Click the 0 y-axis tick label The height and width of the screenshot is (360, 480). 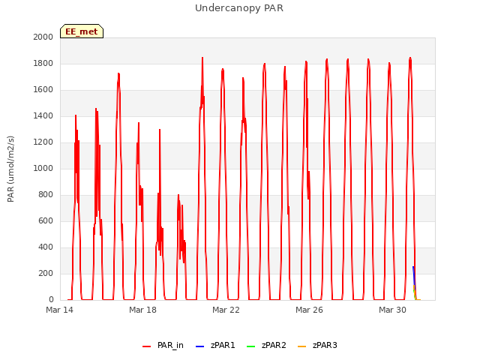(51, 300)
